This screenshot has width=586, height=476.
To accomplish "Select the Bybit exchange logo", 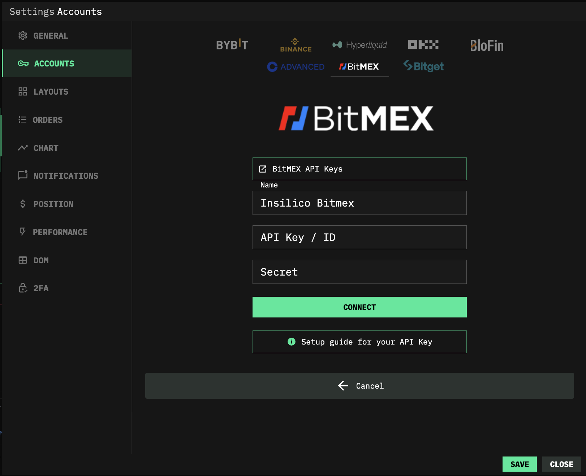I will (232, 45).
